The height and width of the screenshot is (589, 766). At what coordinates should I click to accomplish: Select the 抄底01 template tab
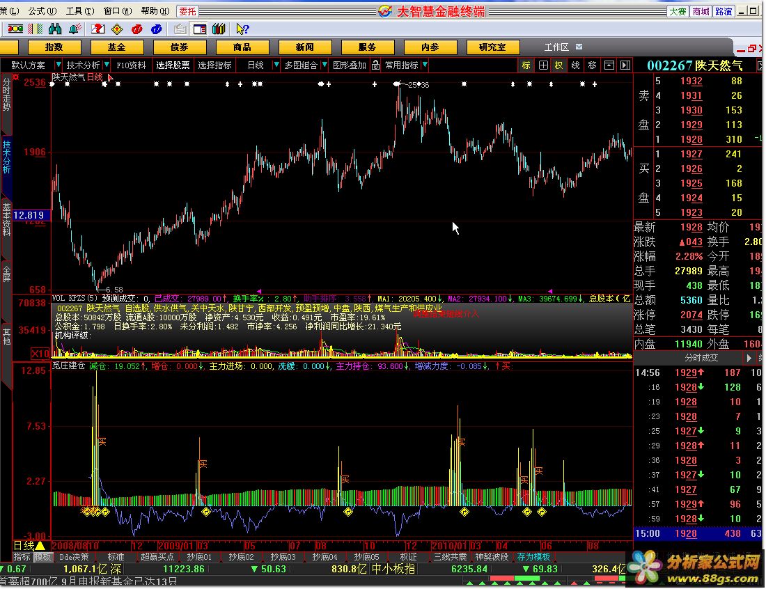[199, 557]
